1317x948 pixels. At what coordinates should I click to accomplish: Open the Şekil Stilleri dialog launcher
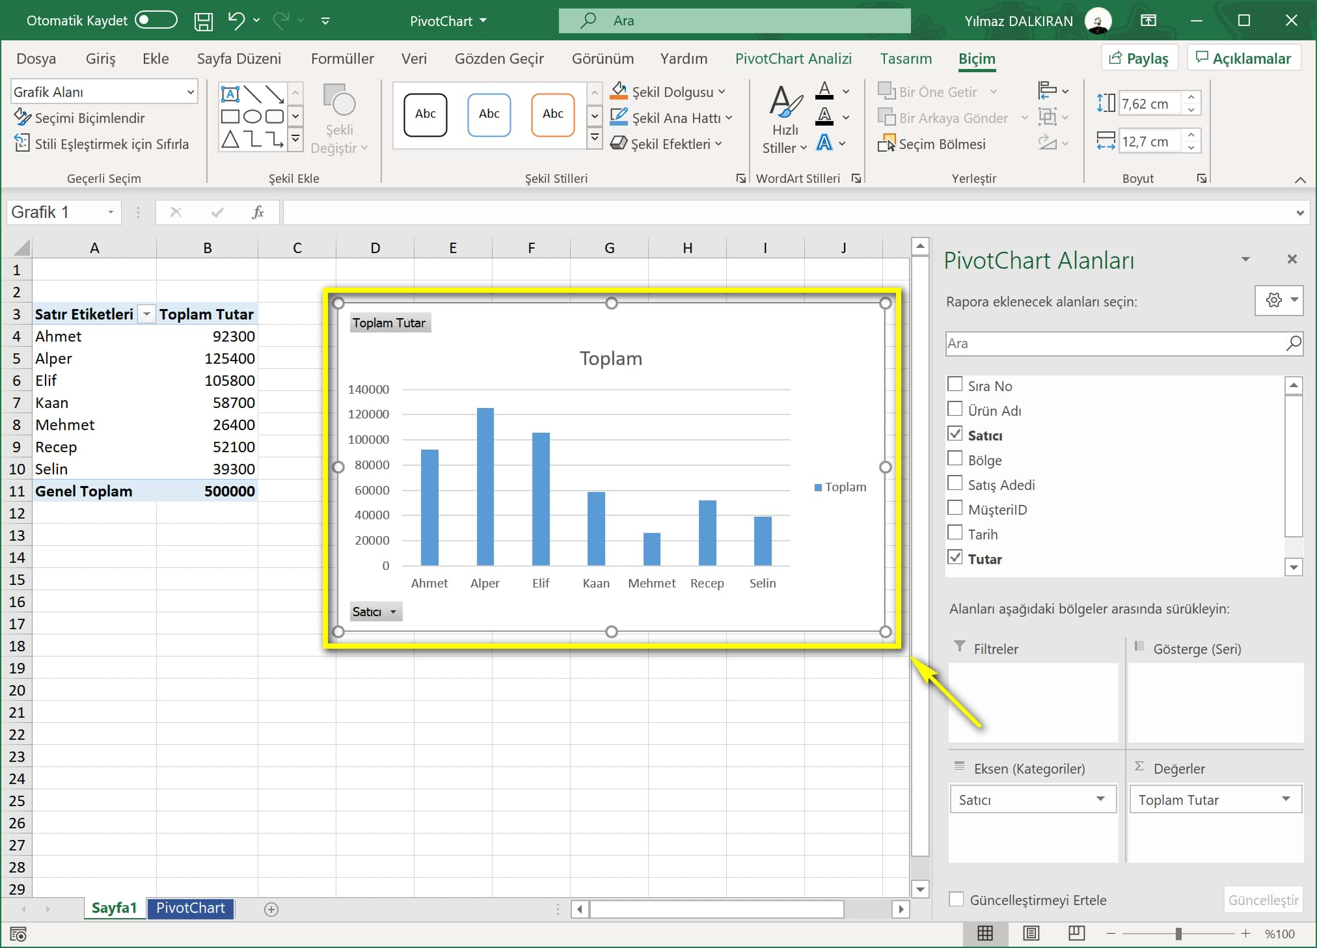point(740,178)
